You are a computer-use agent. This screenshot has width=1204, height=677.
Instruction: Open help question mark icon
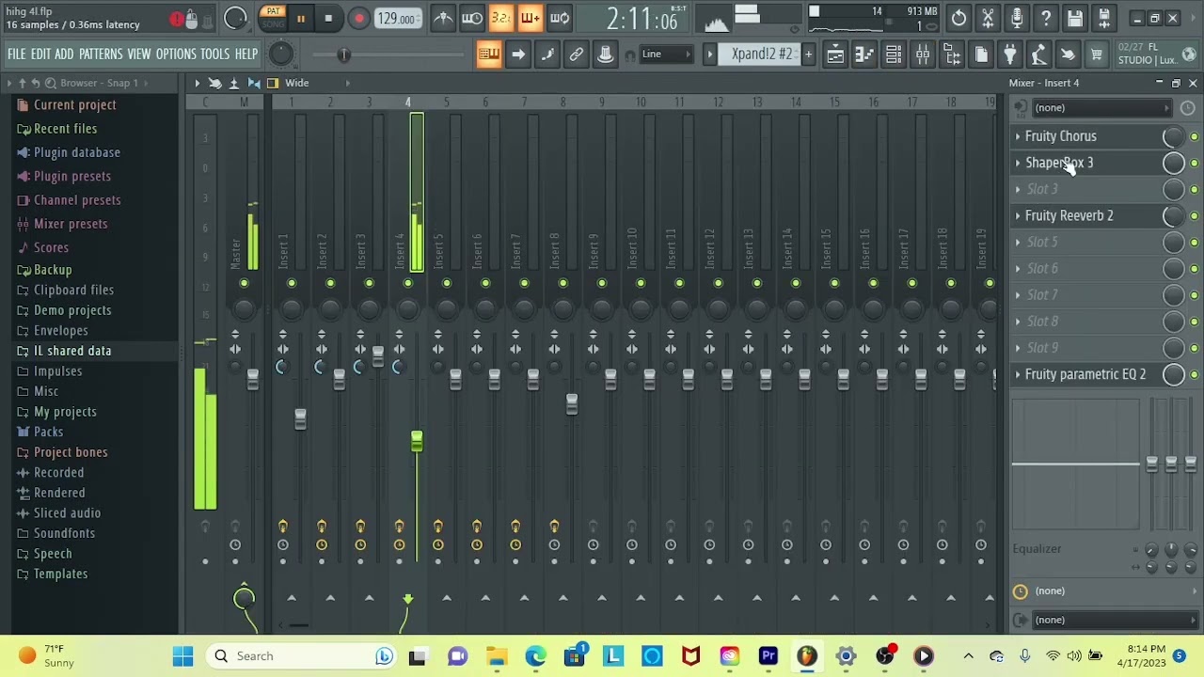click(1046, 18)
